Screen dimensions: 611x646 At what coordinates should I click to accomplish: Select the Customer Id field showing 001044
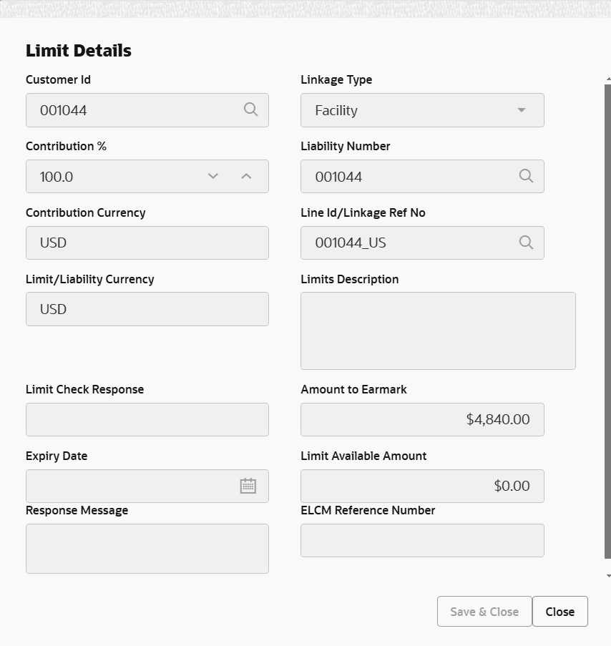(x=129, y=110)
